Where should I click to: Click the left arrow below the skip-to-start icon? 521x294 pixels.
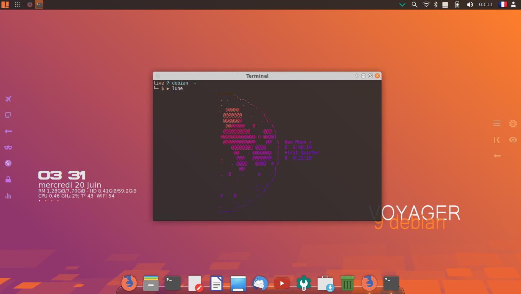pyautogui.click(x=497, y=156)
